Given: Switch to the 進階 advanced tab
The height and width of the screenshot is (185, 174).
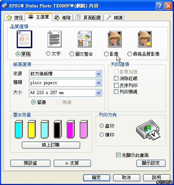Looking at the screenshot, I should click(x=62, y=17).
